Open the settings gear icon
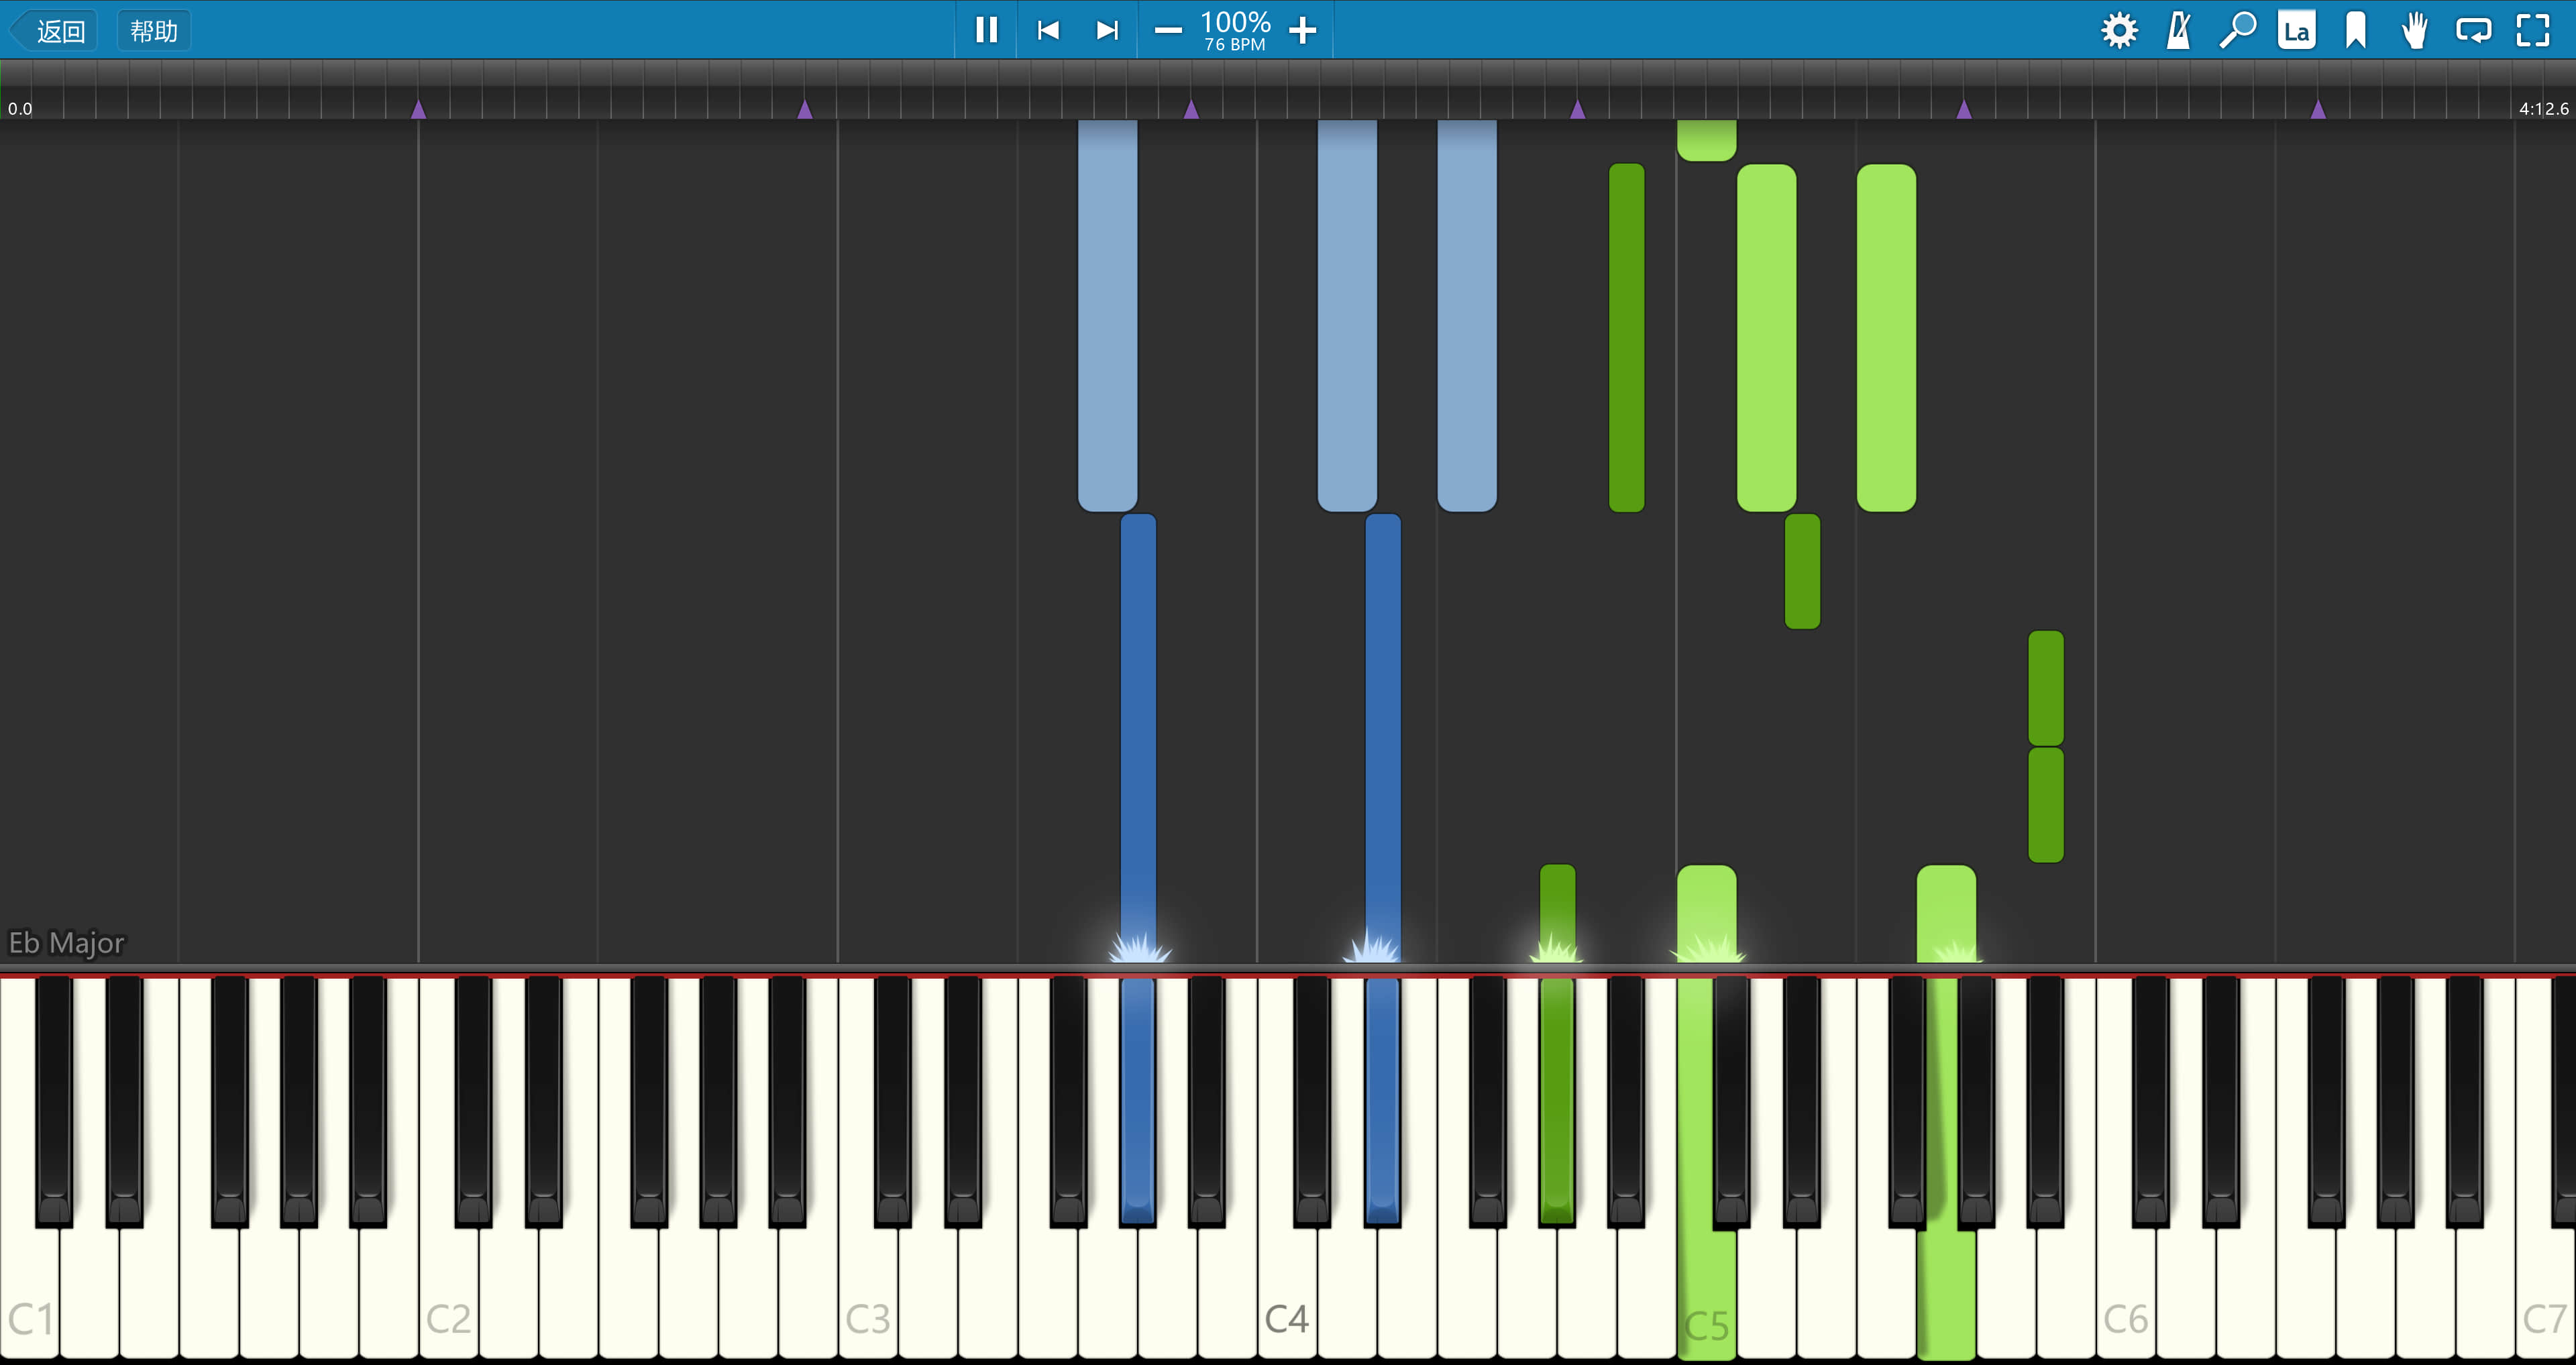Viewport: 2576px width, 1365px height. pyautogui.click(x=2119, y=30)
